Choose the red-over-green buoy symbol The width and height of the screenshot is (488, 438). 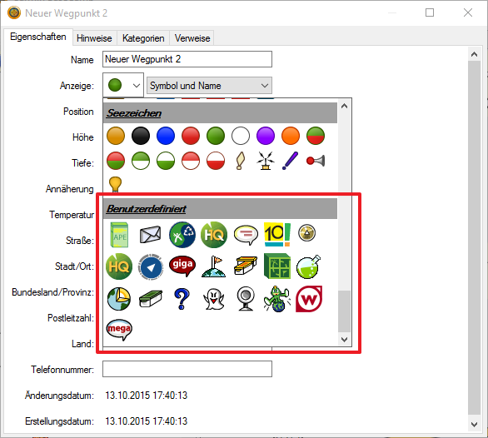pyautogui.click(x=116, y=161)
